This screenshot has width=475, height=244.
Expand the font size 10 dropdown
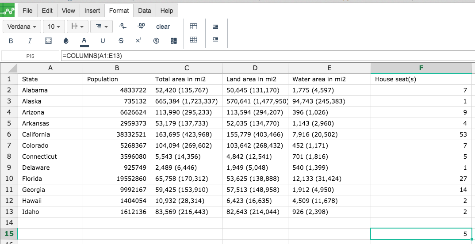tap(54, 27)
